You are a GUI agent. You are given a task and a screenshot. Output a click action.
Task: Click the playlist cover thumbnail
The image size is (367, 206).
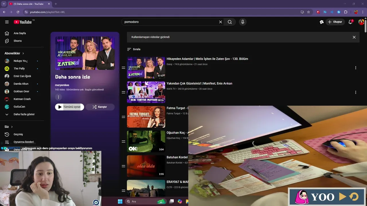(85, 53)
